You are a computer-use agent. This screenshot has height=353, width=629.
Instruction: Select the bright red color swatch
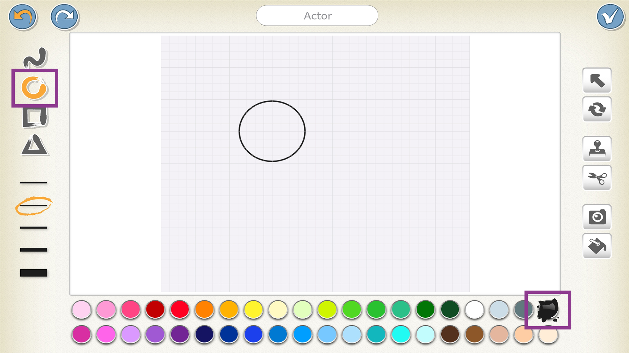tap(180, 309)
